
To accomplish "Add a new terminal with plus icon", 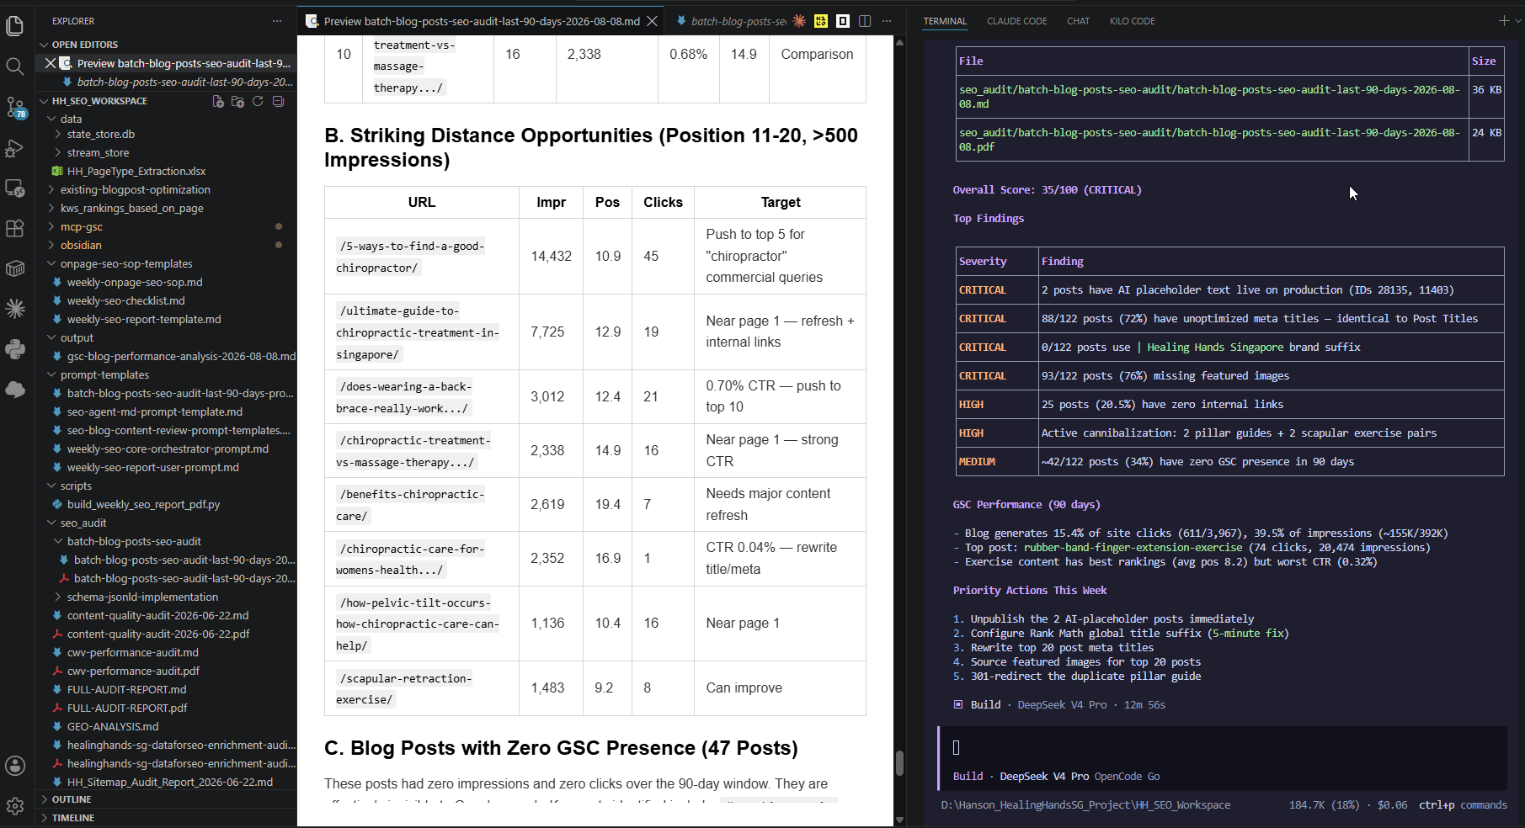I will (1504, 21).
